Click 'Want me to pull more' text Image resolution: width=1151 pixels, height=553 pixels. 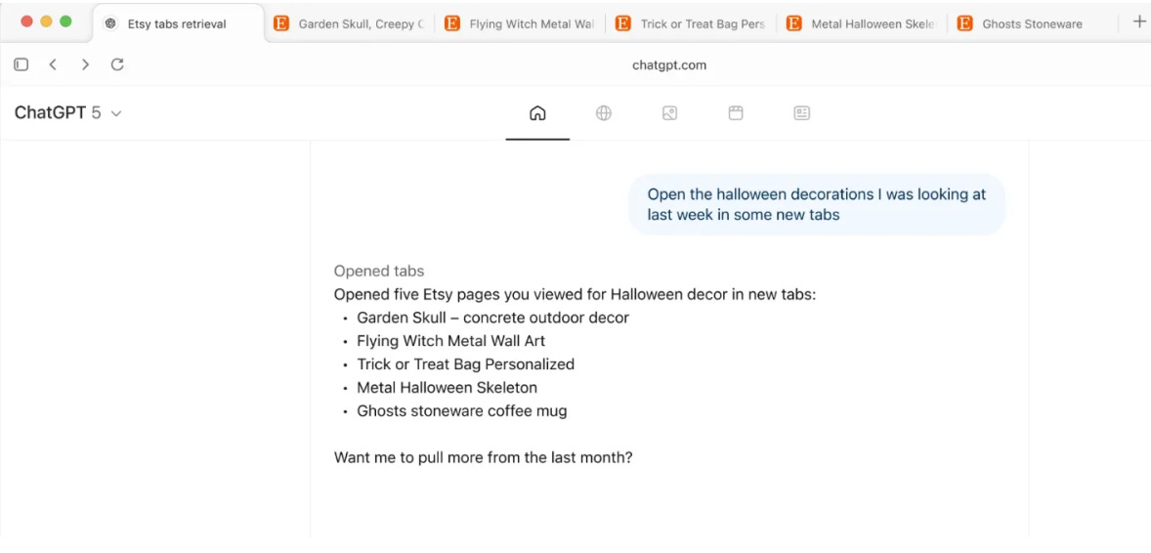coord(483,457)
